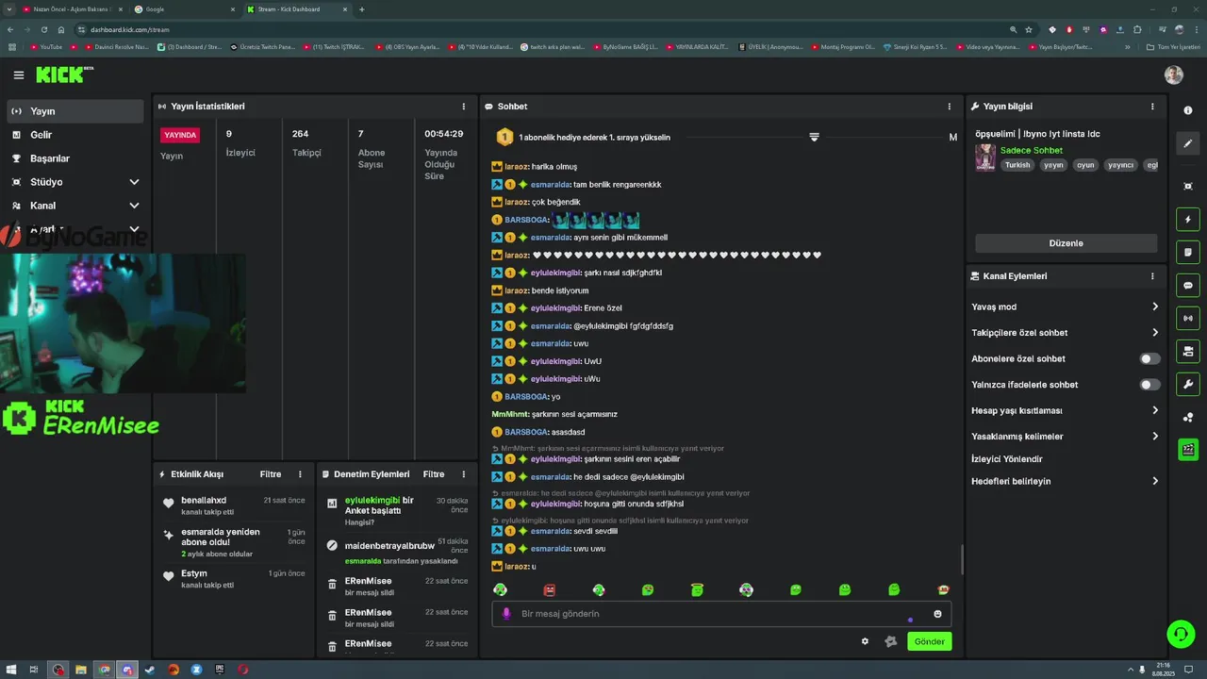Click the chat bubble icon in right rail
1207x679 pixels.
[1188, 286]
